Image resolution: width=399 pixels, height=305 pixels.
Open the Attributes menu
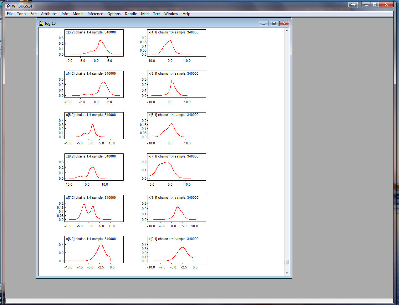tap(49, 14)
